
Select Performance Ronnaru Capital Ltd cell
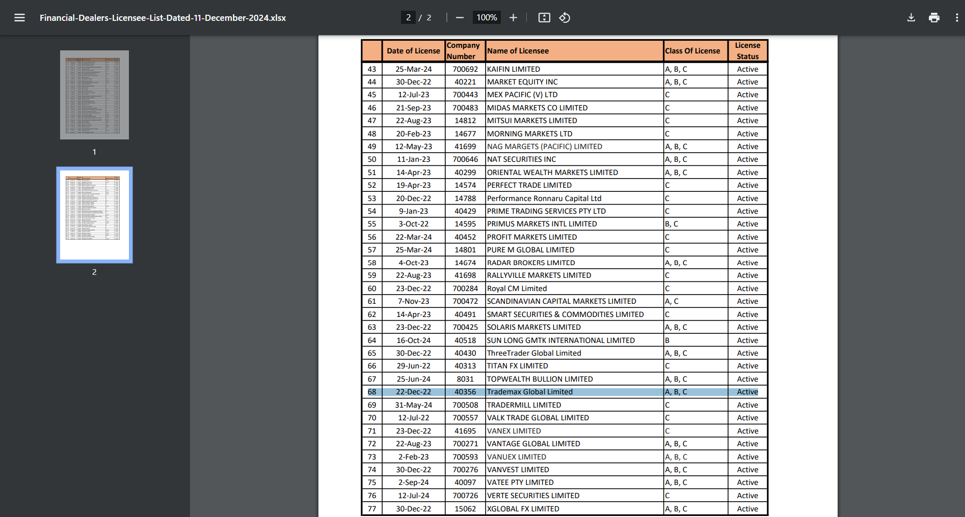pyautogui.click(x=574, y=198)
